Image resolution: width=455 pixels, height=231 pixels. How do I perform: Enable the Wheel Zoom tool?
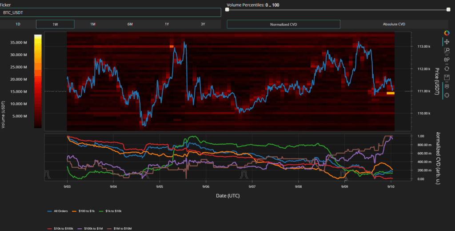447,60
